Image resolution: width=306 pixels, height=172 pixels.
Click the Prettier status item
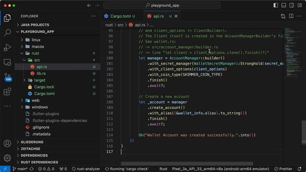coord(284,169)
